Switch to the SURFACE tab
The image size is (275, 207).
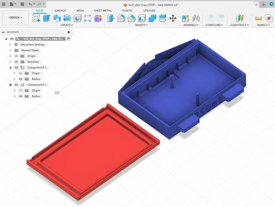pos(60,10)
